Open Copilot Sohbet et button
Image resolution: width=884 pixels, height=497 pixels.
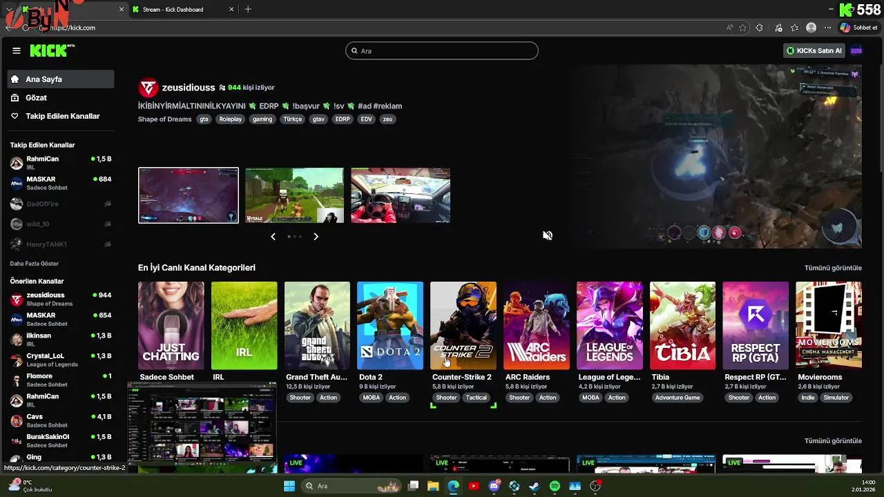pyautogui.click(x=859, y=28)
